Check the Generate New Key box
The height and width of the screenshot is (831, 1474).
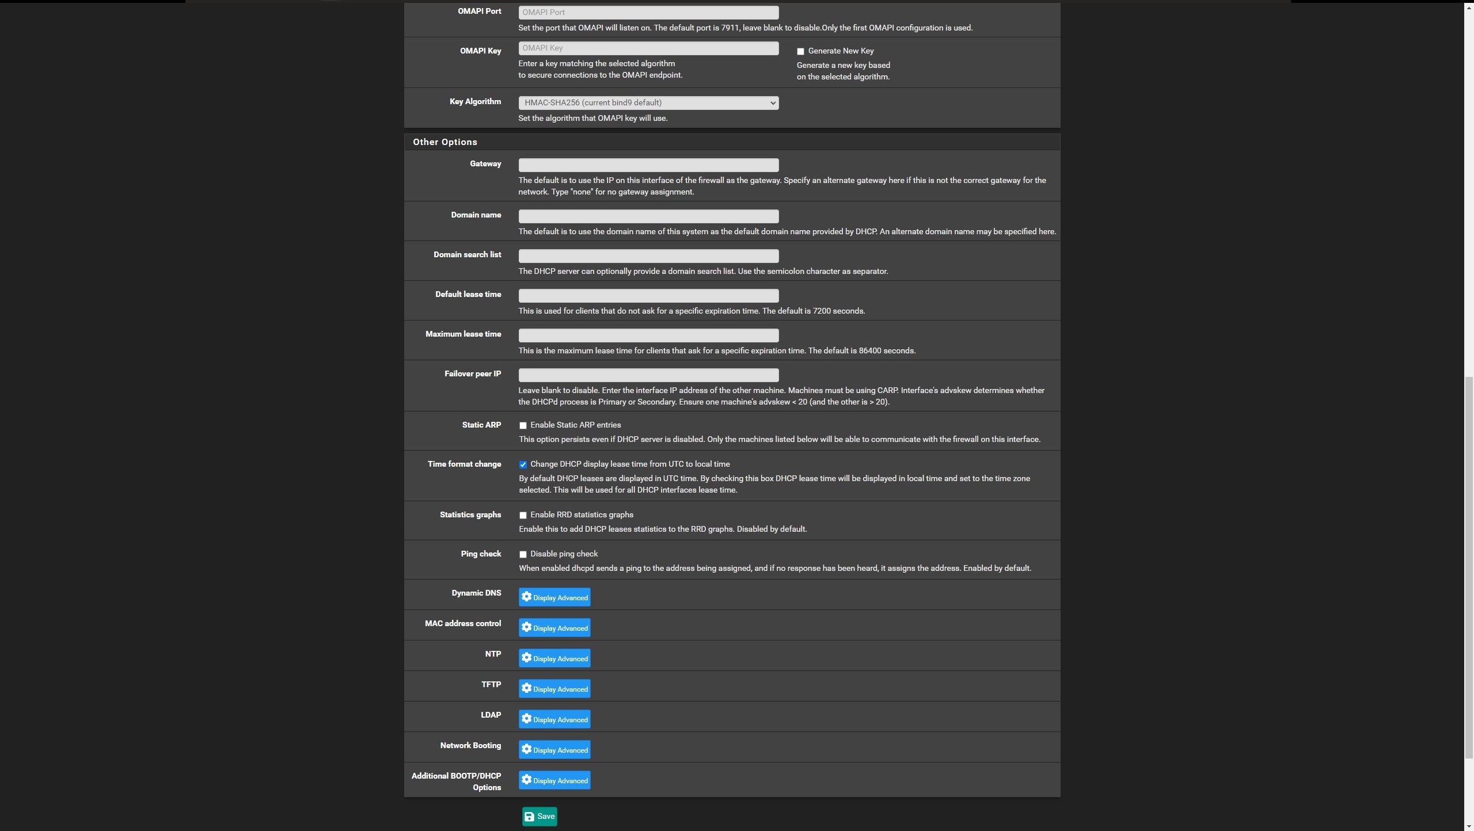tap(800, 52)
